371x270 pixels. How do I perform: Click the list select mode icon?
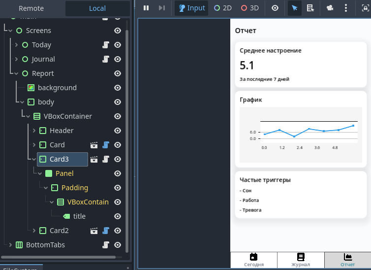310,8
